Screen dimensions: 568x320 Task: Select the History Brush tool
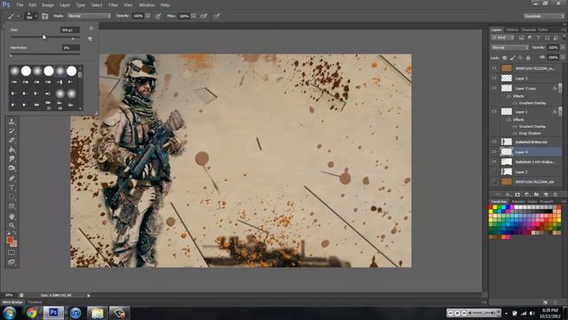pos(12,131)
